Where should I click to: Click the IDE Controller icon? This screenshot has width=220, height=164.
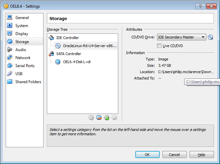[x=51, y=38]
